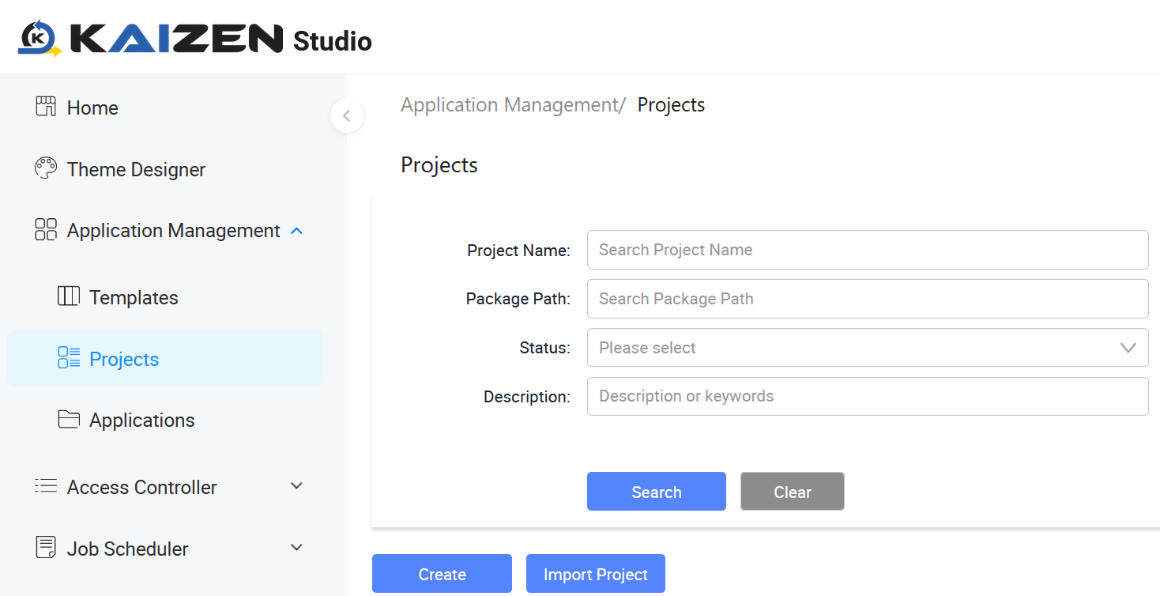Click the Home storefront icon
The height and width of the screenshot is (596, 1160).
pos(46,107)
